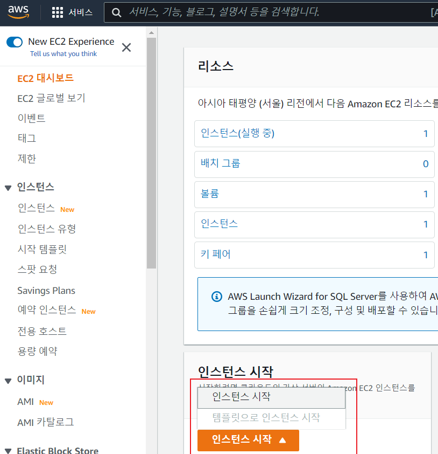Open 인스턴스 유형 page
438x454 pixels.
46,229
